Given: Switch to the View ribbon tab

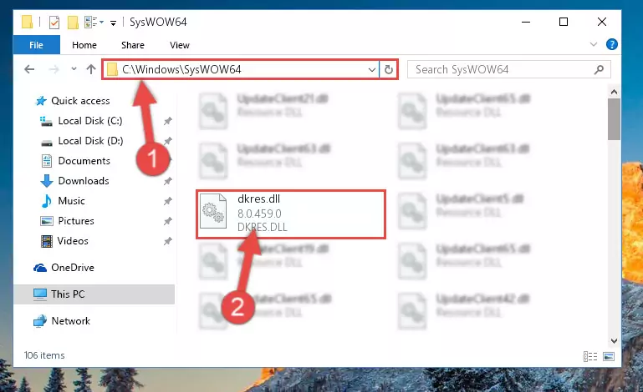Looking at the screenshot, I should click(x=180, y=45).
